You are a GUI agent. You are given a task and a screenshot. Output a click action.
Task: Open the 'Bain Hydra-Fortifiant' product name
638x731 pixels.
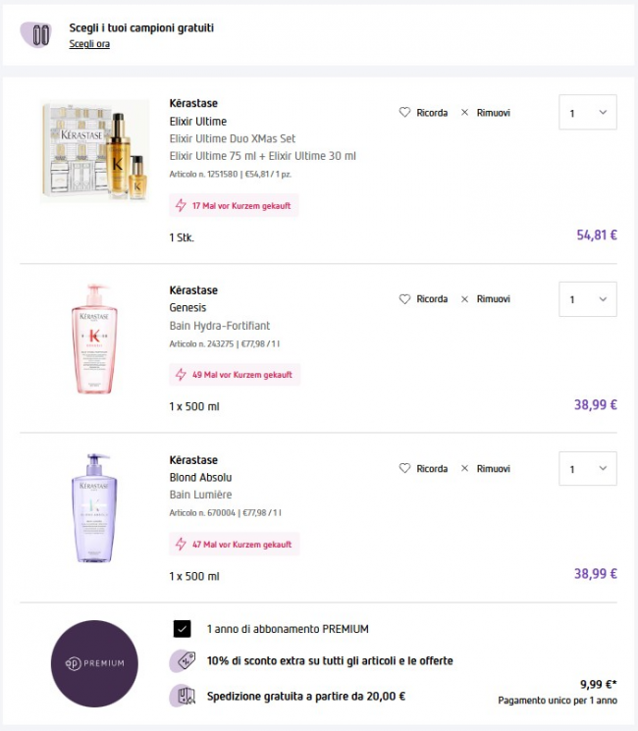tap(220, 325)
